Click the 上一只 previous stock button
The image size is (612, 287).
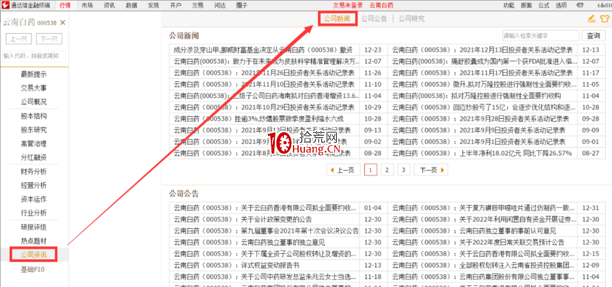pos(19,39)
